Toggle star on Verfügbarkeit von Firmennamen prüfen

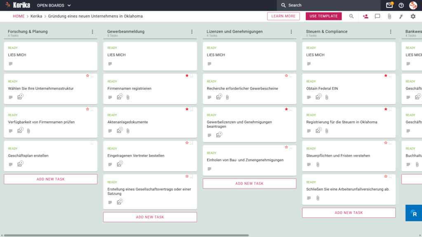pyautogui.click(x=87, y=109)
